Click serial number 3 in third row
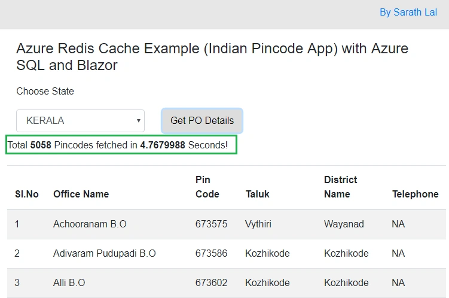Image resolution: width=449 pixels, height=298 pixels. [17, 283]
